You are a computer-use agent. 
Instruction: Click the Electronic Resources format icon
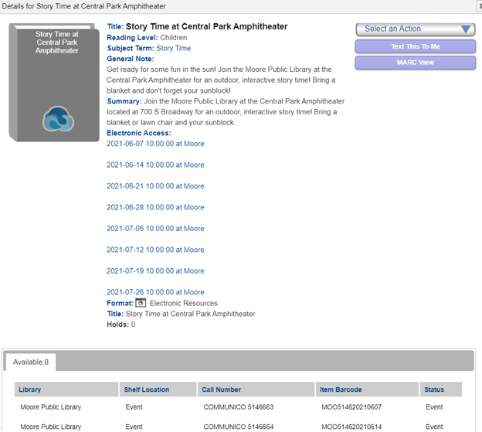(141, 303)
